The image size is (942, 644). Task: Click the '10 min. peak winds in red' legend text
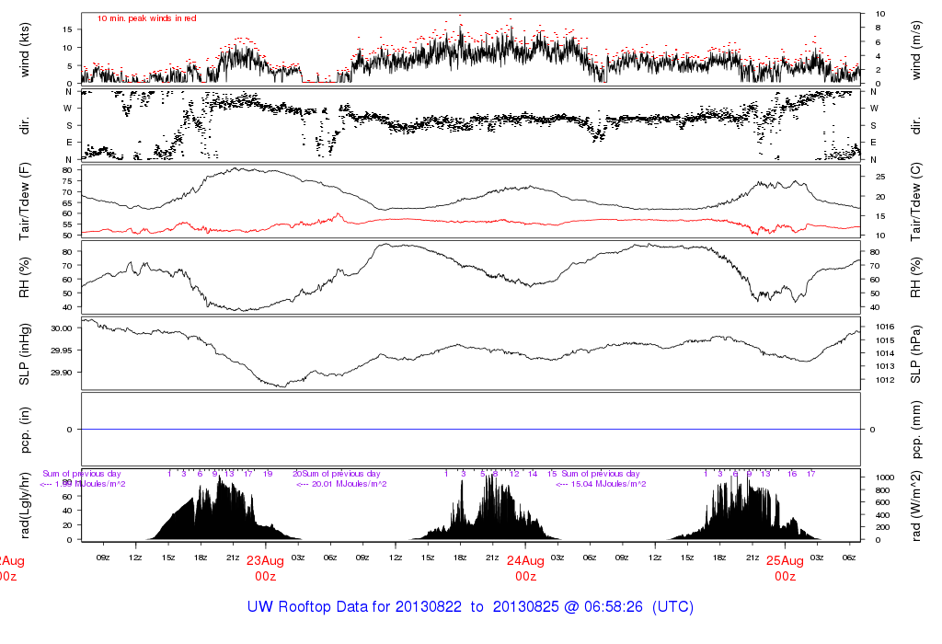point(146,18)
